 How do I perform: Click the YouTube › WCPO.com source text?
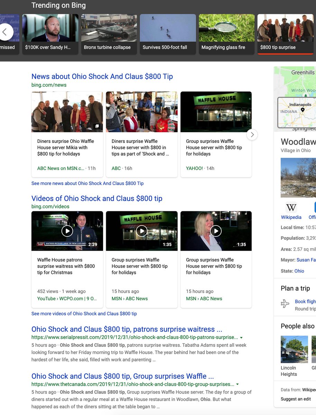[x=67, y=298]
